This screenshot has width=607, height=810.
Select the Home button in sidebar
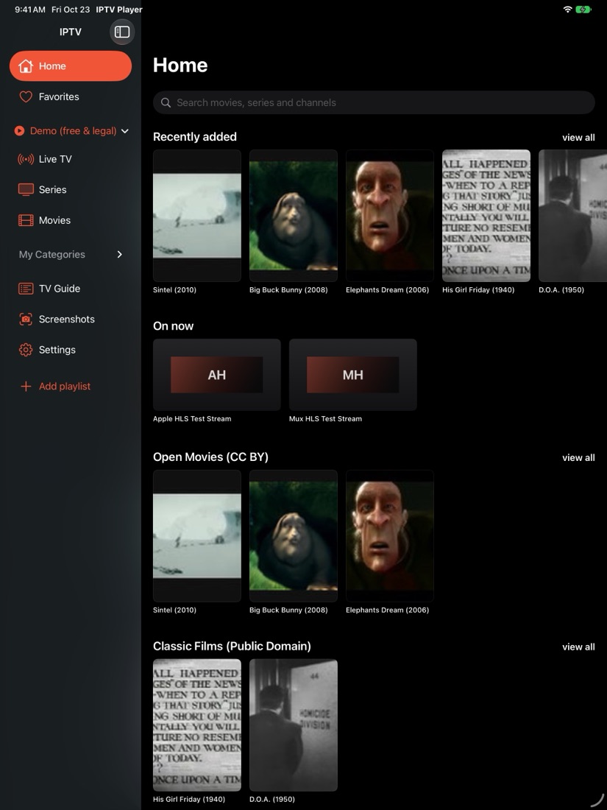click(70, 66)
